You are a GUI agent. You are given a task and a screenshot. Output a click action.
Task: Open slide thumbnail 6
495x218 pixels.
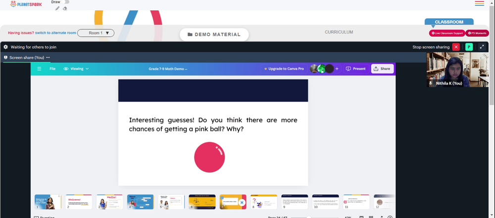pyautogui.click(x=202, y=202)
